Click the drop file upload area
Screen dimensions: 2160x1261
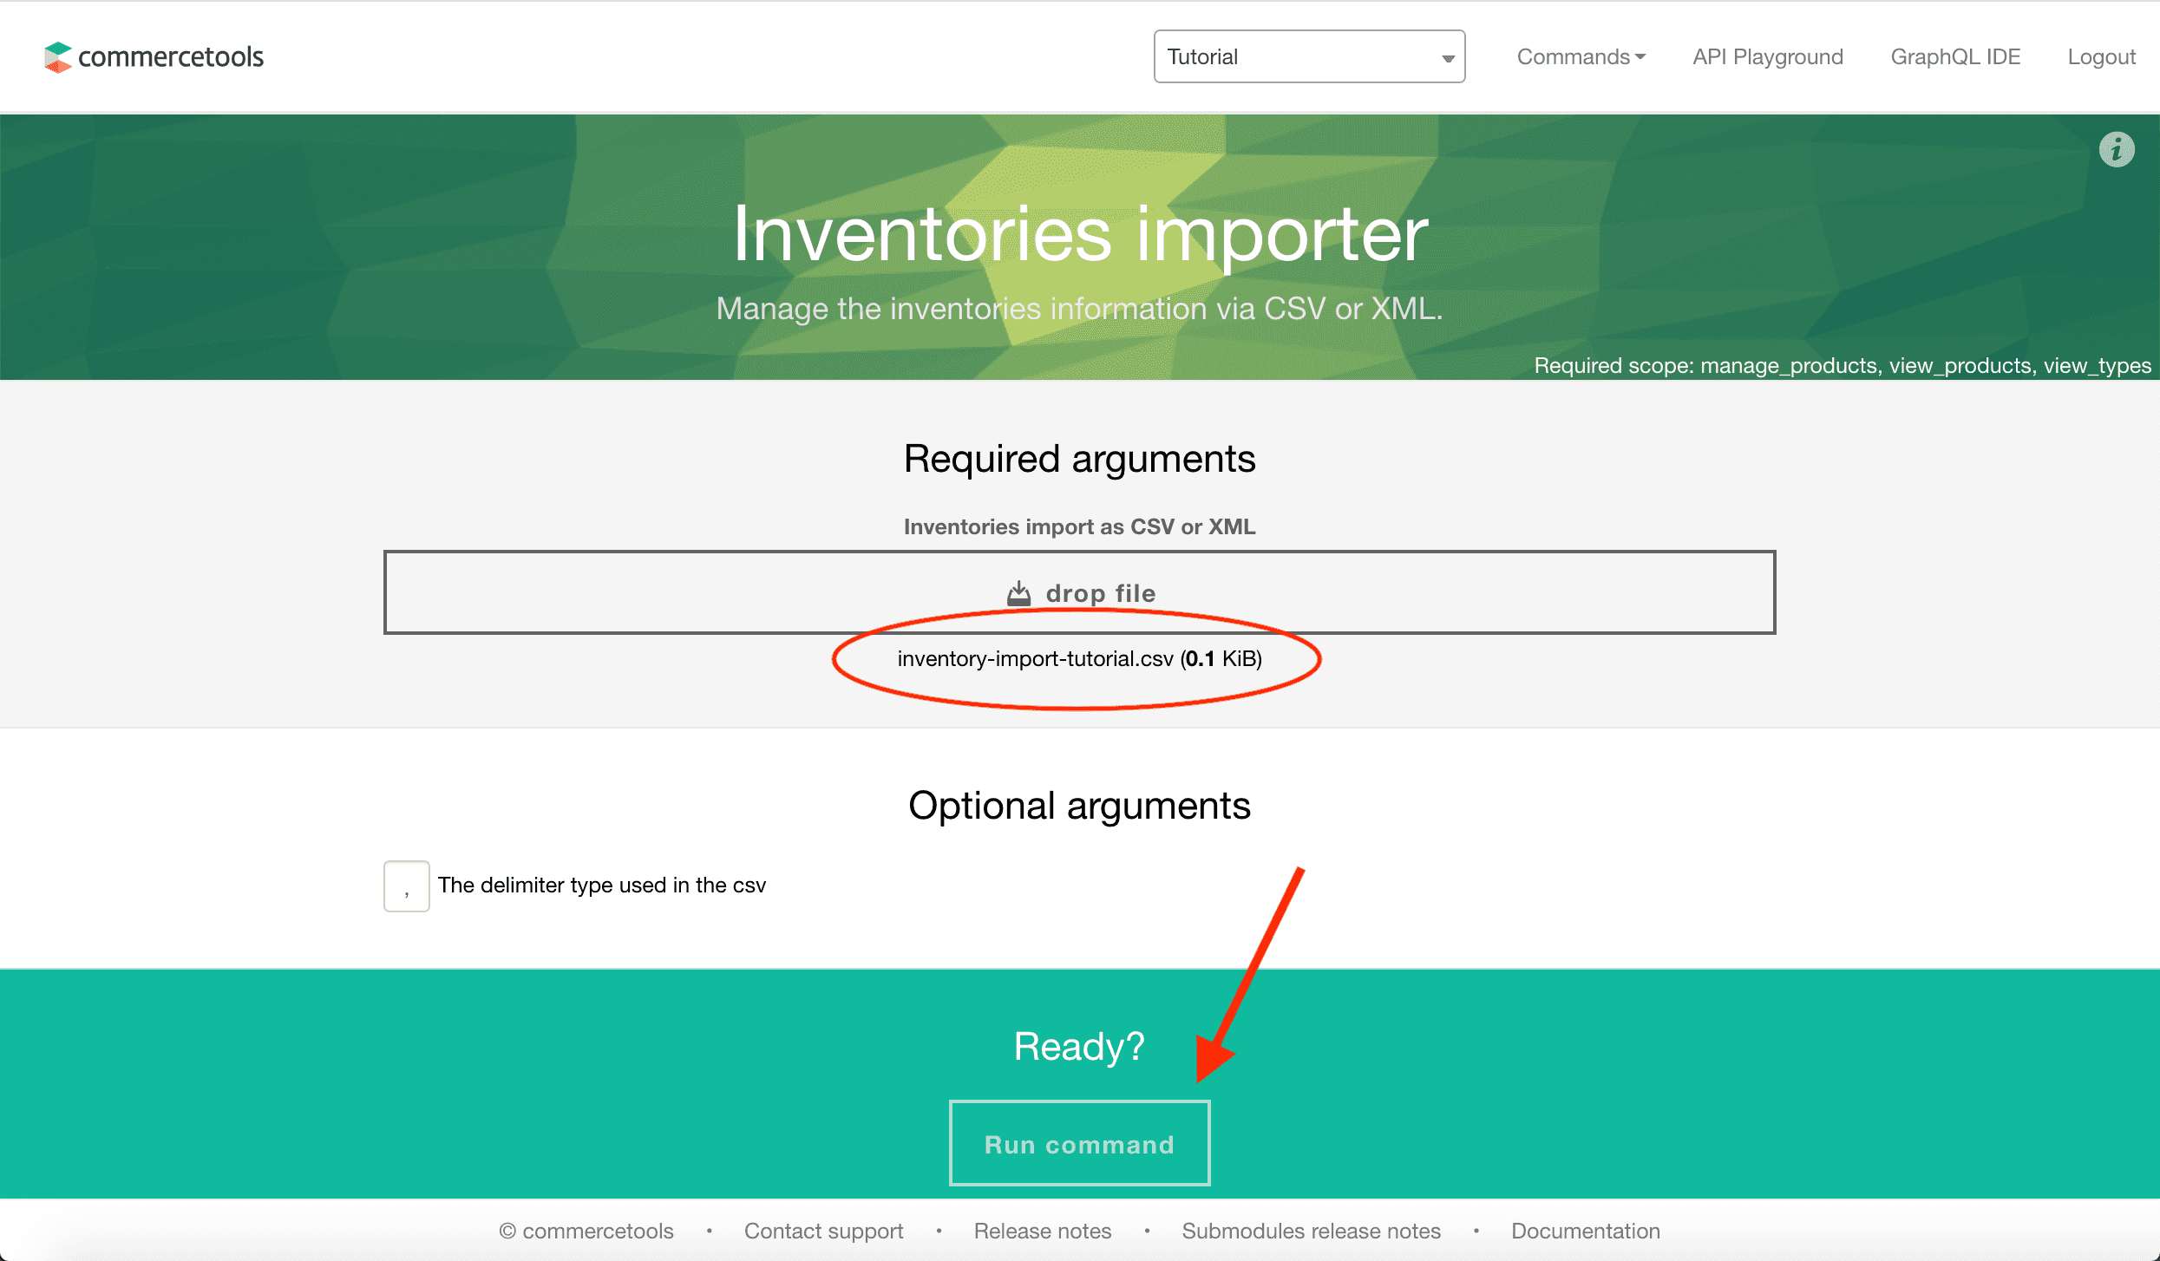1079,592
